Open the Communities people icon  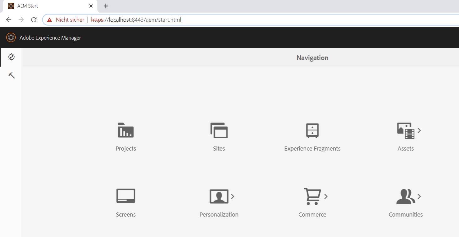point(405,196)
